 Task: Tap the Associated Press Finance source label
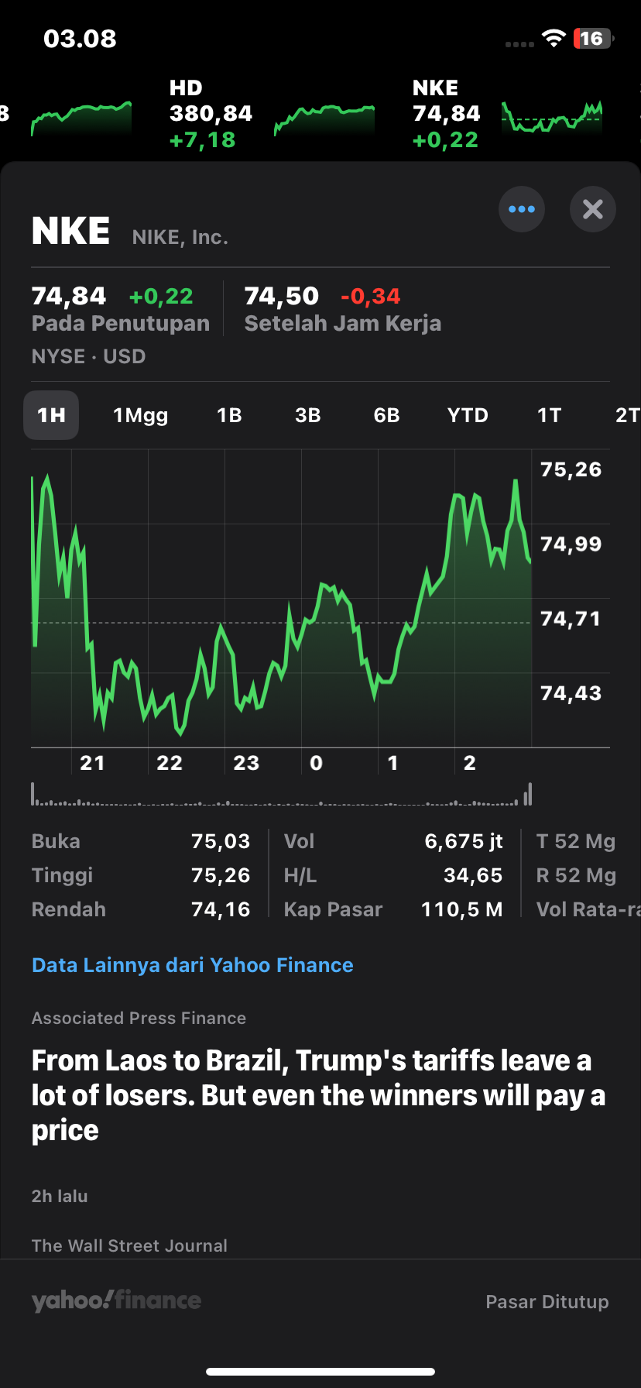pos(139,1018)
